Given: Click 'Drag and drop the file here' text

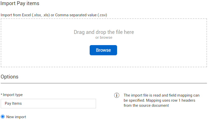Looking at the screenshot, I should pos(104,32).
